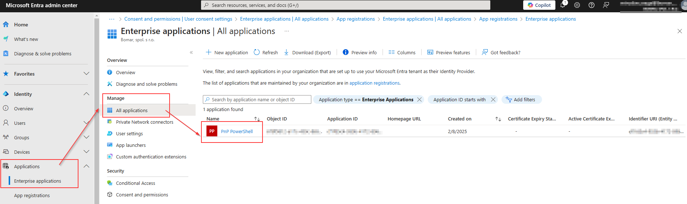
Task: Collapse the resource menu with double chevron
Action: point(191,52)
